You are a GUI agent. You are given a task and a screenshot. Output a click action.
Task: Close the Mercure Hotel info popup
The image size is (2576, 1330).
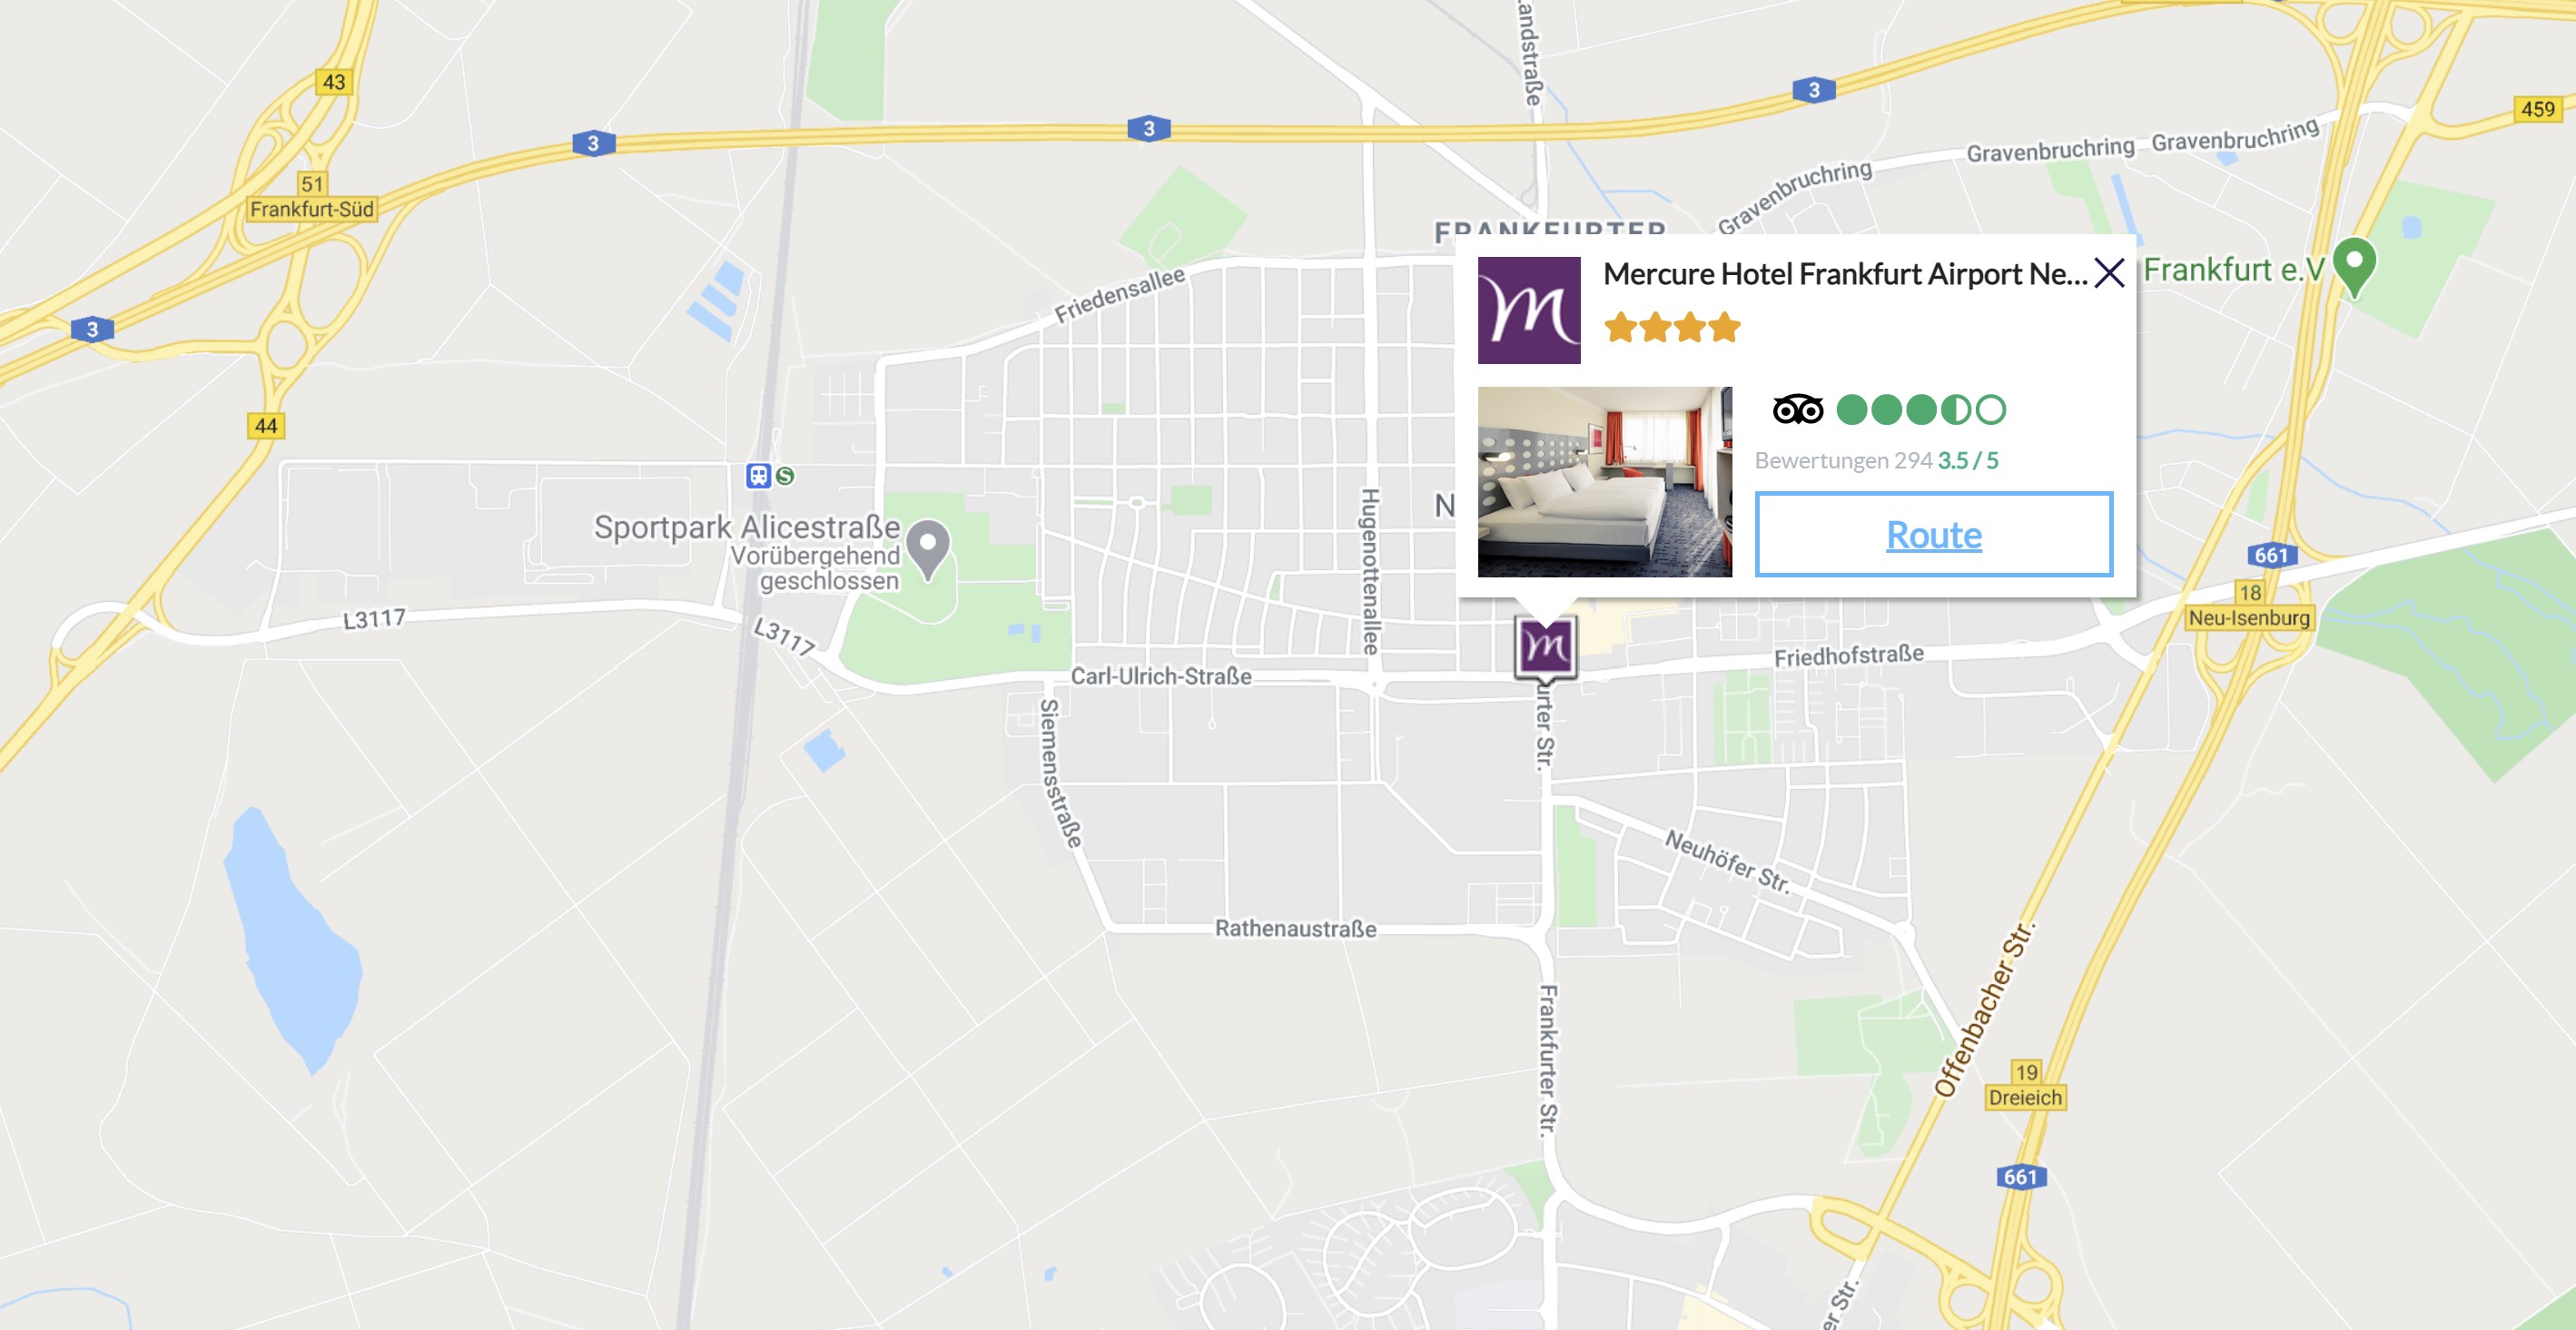pos(2109,273)
